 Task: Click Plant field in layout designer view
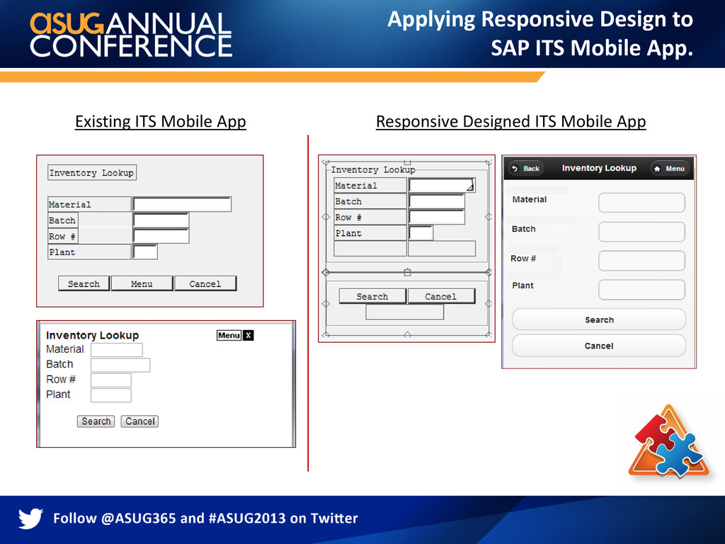pyautogui.click(x=421, y=232)
